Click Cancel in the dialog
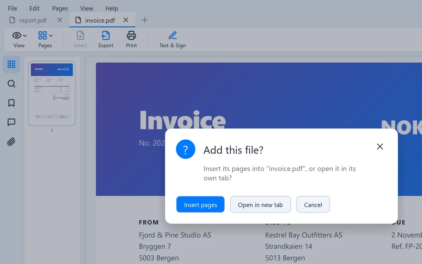Viewport: 422px width, 264px height. pos(313,205)
